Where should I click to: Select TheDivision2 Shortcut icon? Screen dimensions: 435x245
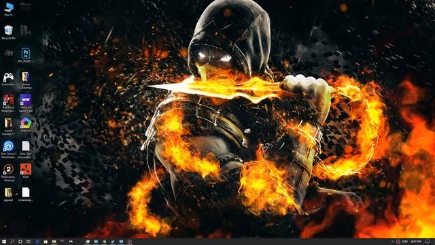pos(9,173)
